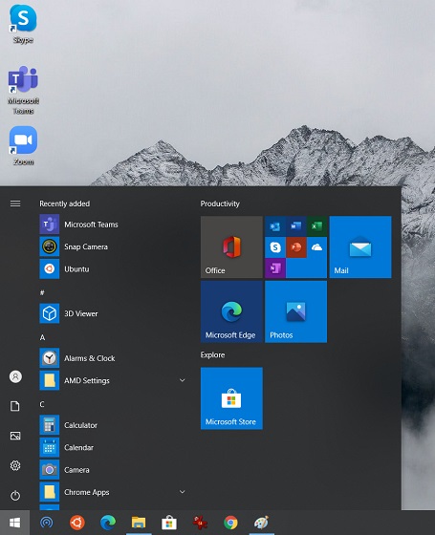Open the Documents sidebar icon

(x=15, y=406)
